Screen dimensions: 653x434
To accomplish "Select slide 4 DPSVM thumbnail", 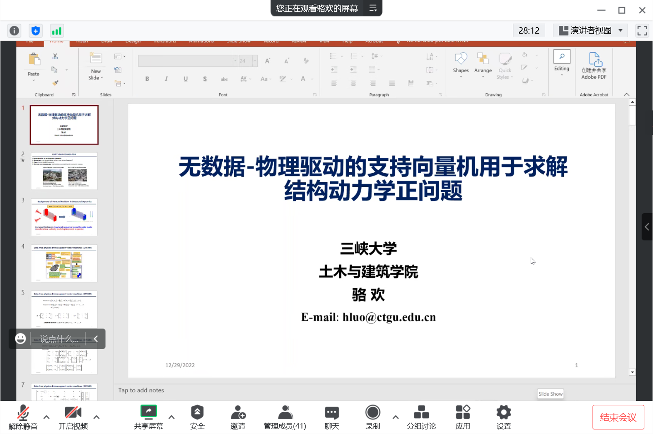I will pos(64,263).
